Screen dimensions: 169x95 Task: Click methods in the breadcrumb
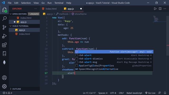[64, 14]
